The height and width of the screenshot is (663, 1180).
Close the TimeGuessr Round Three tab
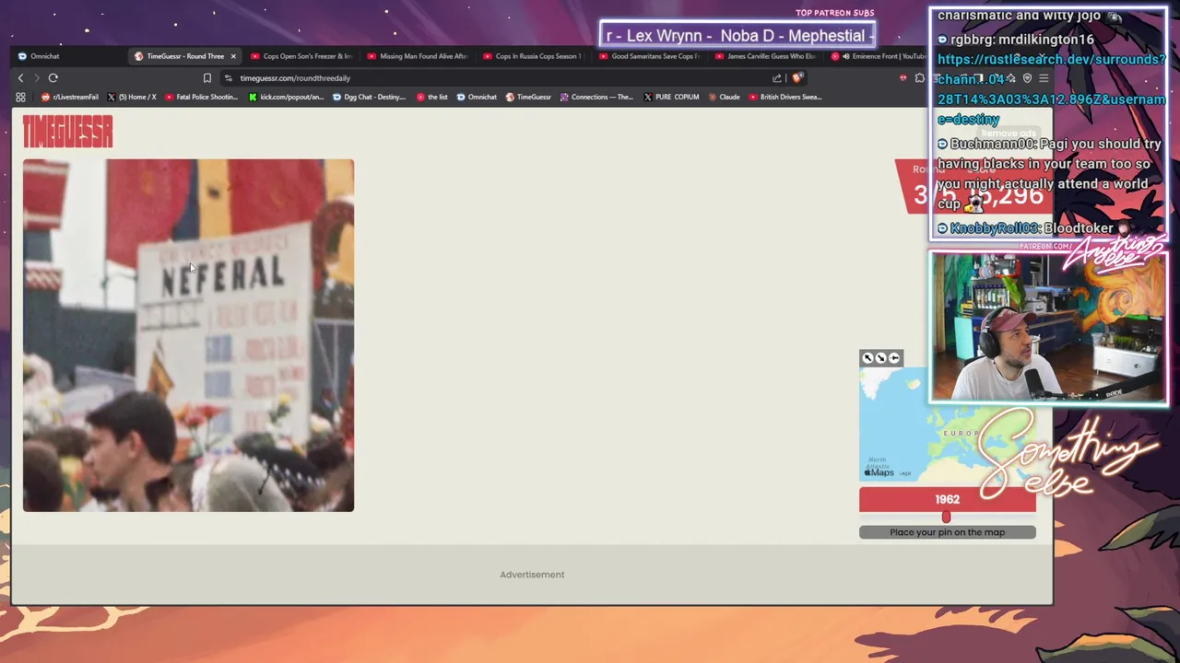click(233, 56)
